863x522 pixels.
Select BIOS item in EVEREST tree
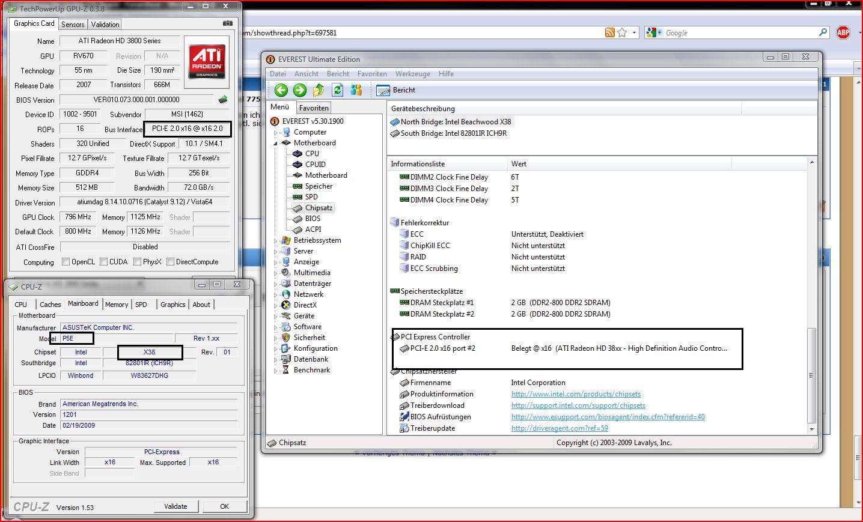point(313,219)
